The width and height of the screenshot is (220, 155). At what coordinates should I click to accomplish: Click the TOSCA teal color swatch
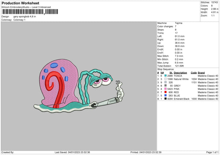point(165,76)
